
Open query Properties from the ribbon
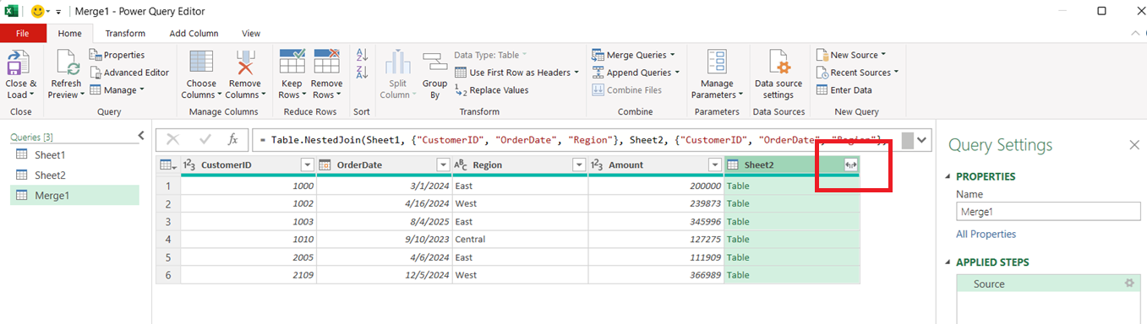tap(117, 55)
